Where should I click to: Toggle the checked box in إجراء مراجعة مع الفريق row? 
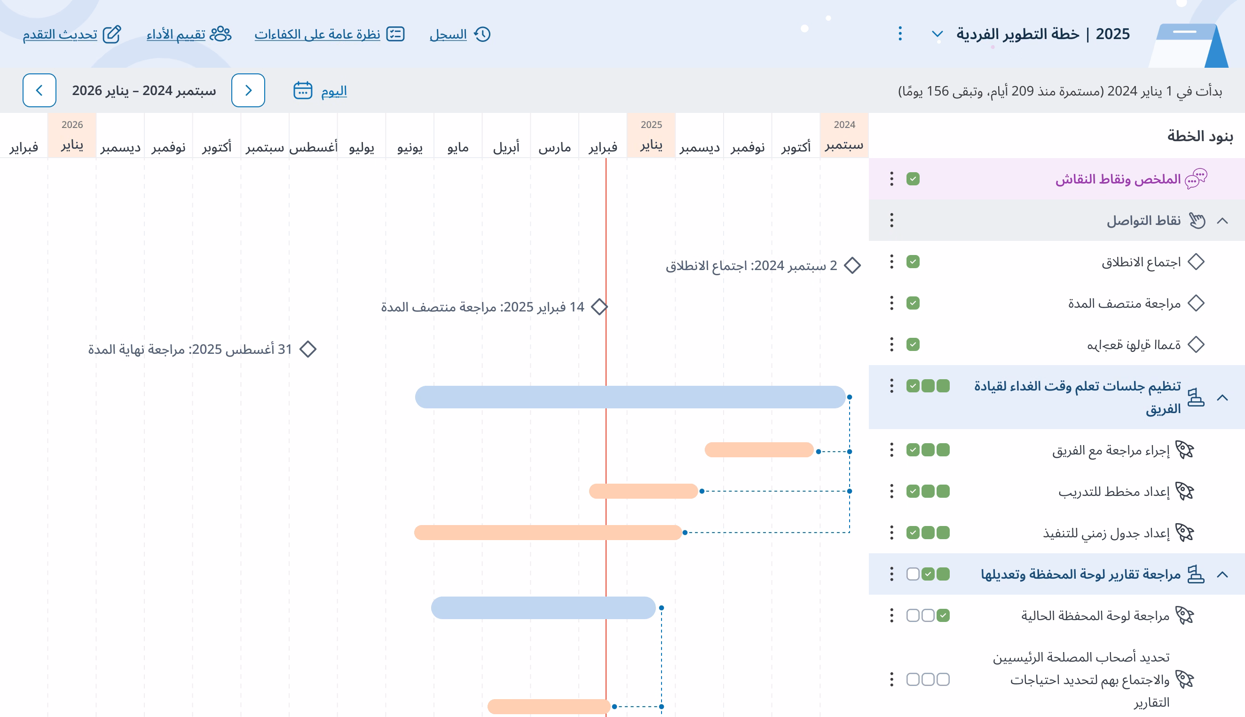[913, 450]
